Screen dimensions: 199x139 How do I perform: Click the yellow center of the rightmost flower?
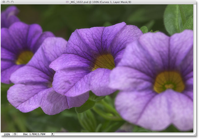(169, 82)
